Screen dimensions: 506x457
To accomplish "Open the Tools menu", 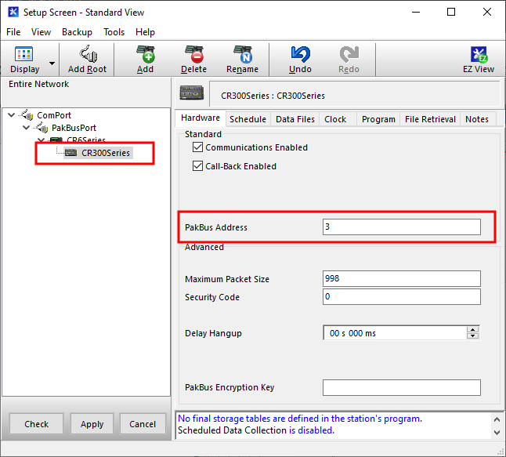I will 114,32.
